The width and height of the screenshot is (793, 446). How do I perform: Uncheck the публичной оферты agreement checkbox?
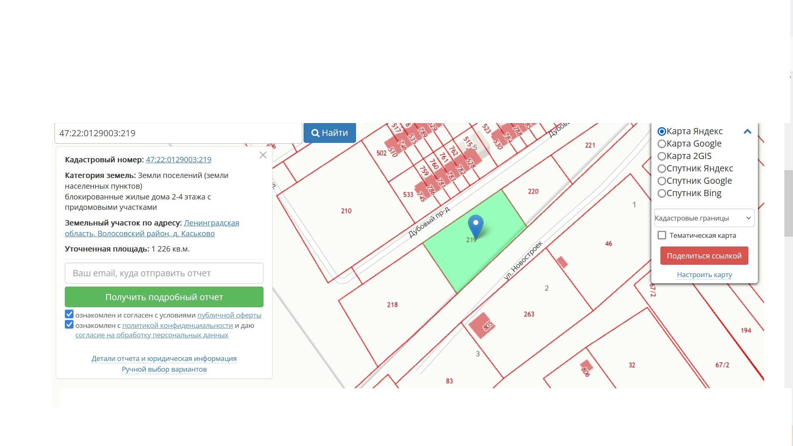pyautogui.click(x=69, y=314)
